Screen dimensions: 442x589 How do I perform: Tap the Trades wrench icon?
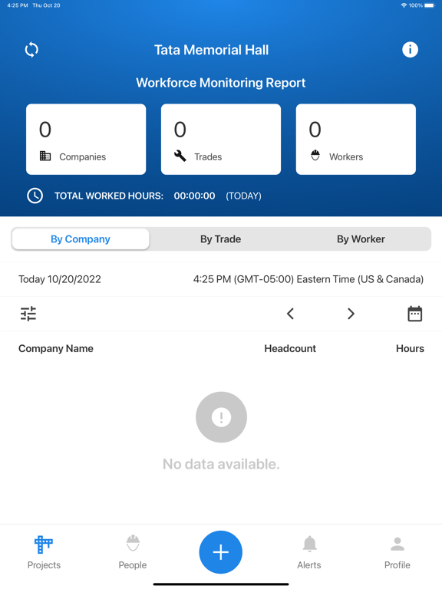click(180, 156)
